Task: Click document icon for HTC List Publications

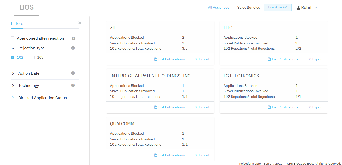Action: [x=269, y=59]
